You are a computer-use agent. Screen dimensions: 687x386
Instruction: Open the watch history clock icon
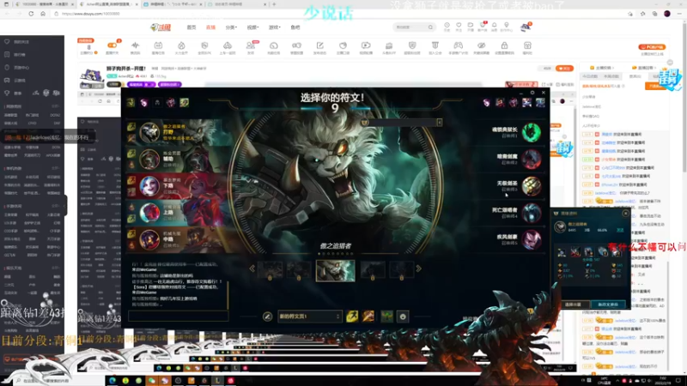[x=447, y=27]
